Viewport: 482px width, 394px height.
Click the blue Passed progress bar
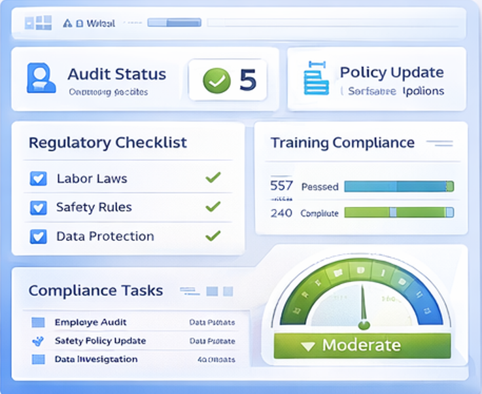click(399, 187)
